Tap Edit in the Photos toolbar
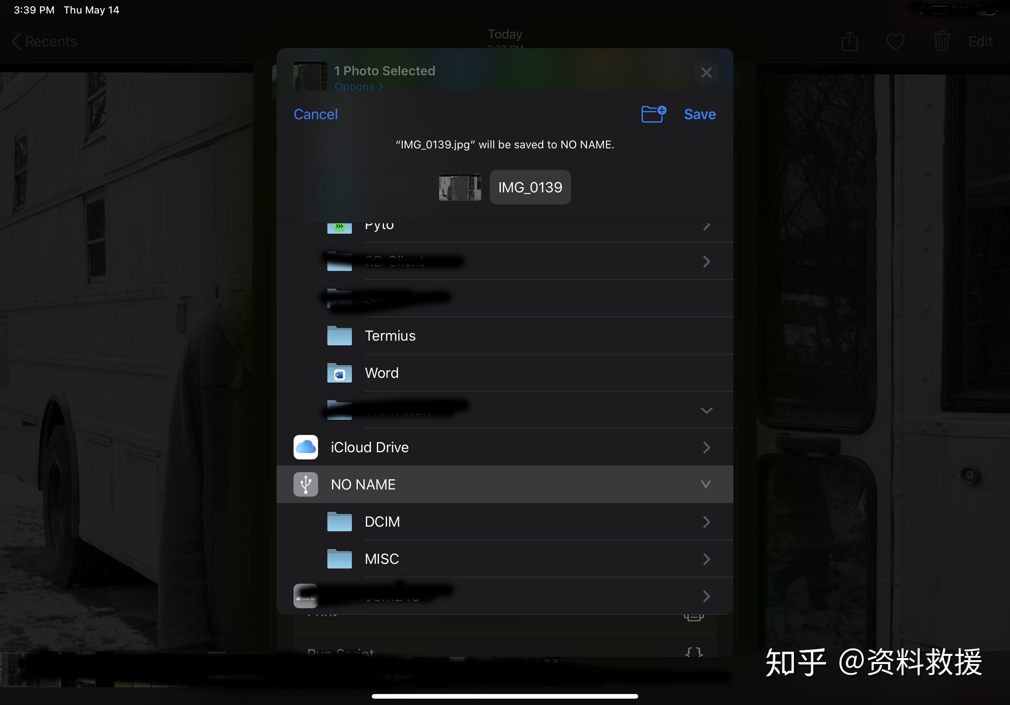The height and width of the screenshot is (705, 1010). (x=980, y=42)
